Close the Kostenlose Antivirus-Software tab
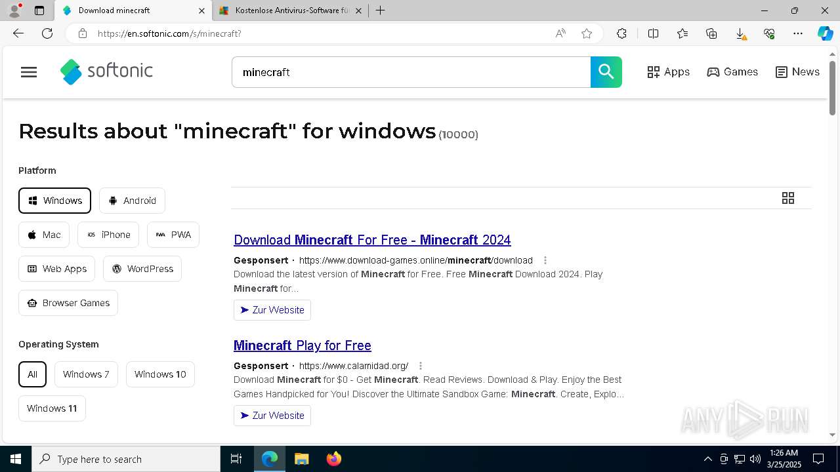Viewport: 840px width, 472px height. pyautogui.click(x=359, y=10)
